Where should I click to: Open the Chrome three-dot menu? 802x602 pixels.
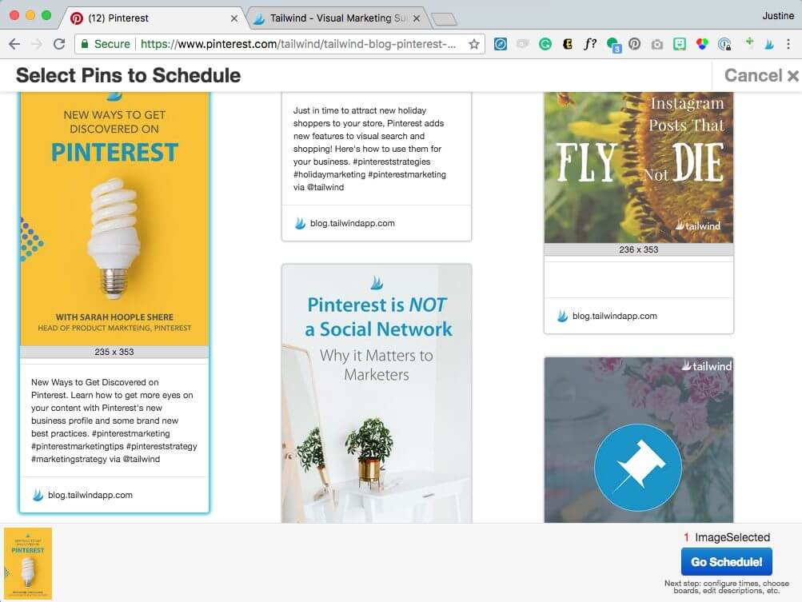(x=788, y=44)
